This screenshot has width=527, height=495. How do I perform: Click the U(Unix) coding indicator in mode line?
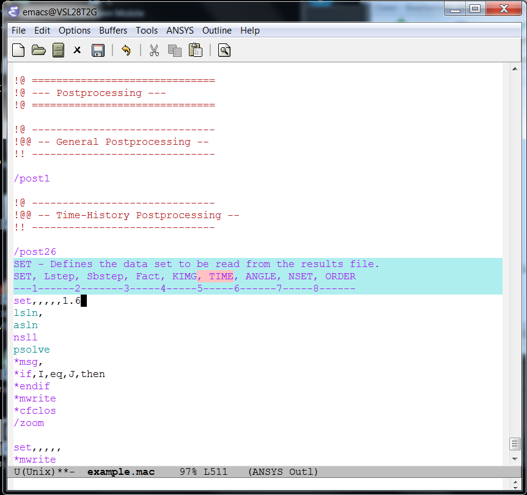(x=35, y=472)
